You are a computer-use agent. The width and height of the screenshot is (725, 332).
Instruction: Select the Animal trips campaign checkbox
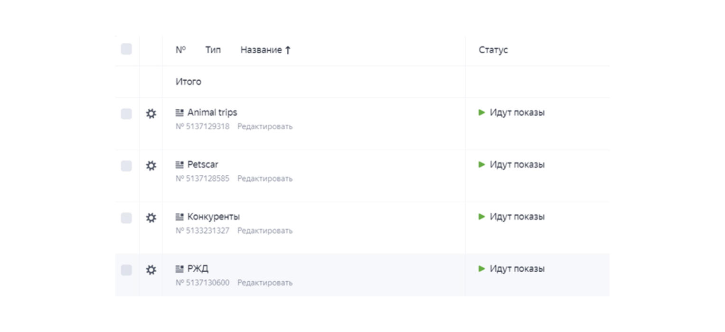point(126,114)
